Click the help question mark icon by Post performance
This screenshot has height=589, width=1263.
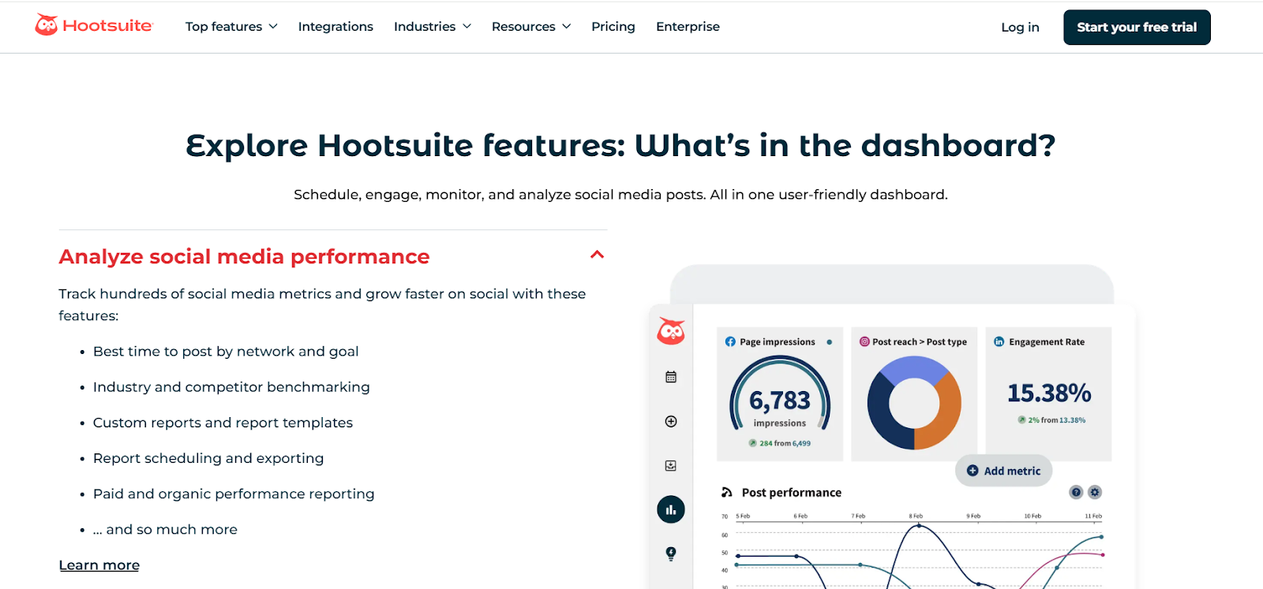(x=1076, y=492)
